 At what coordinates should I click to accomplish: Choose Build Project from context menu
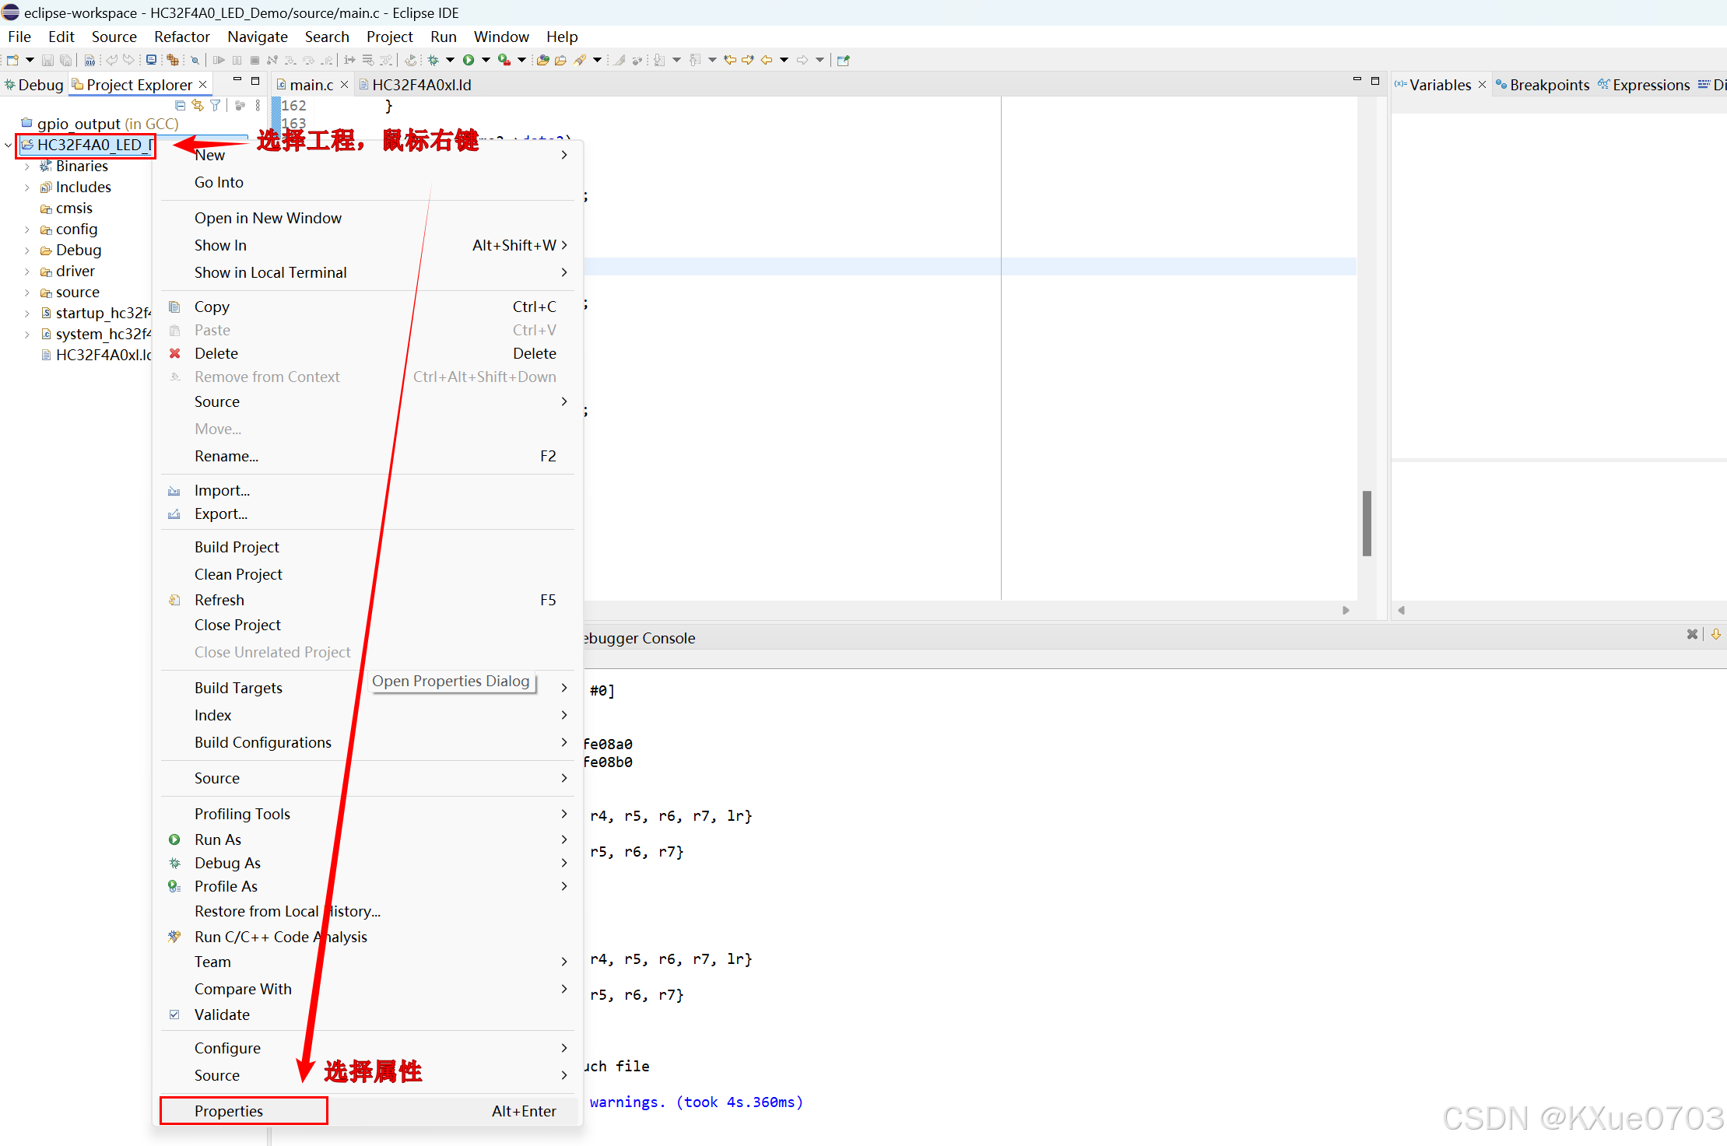tap(237, 547)
